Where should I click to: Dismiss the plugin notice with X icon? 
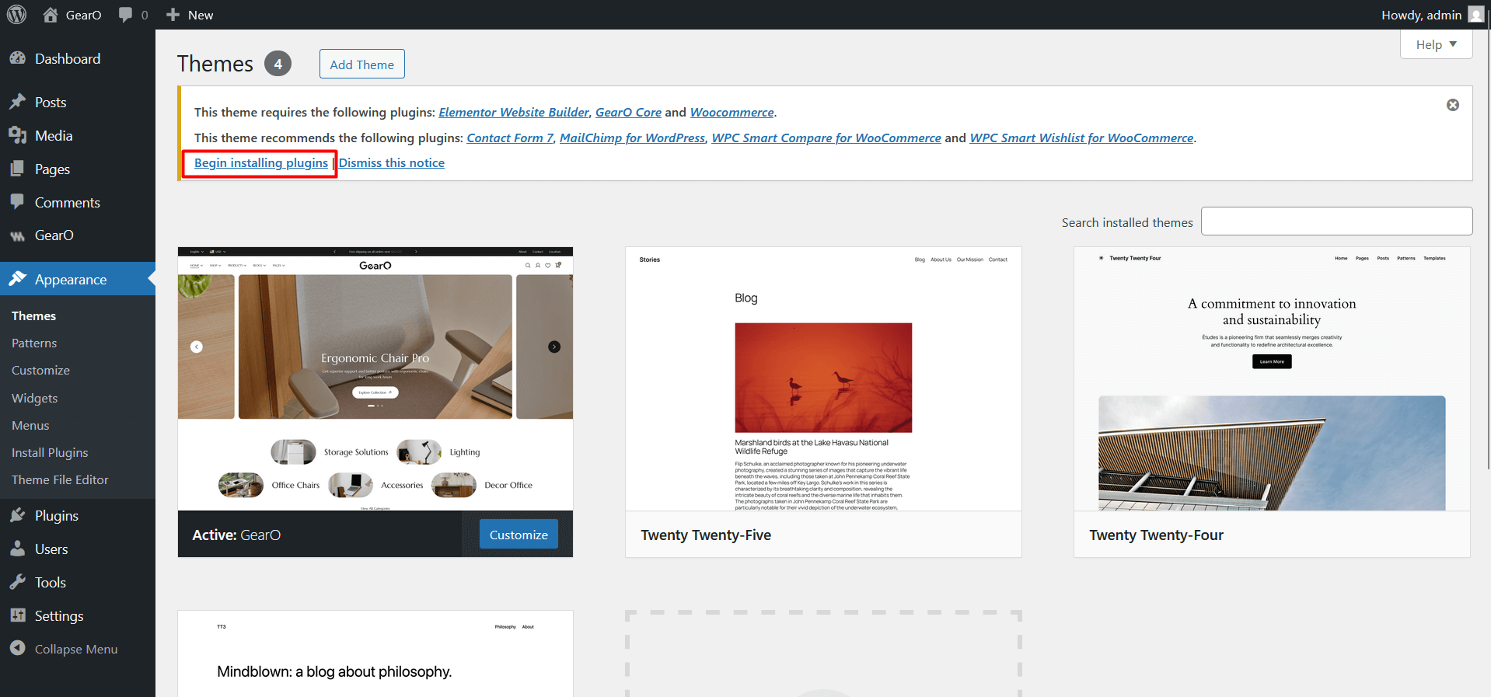1452,105
